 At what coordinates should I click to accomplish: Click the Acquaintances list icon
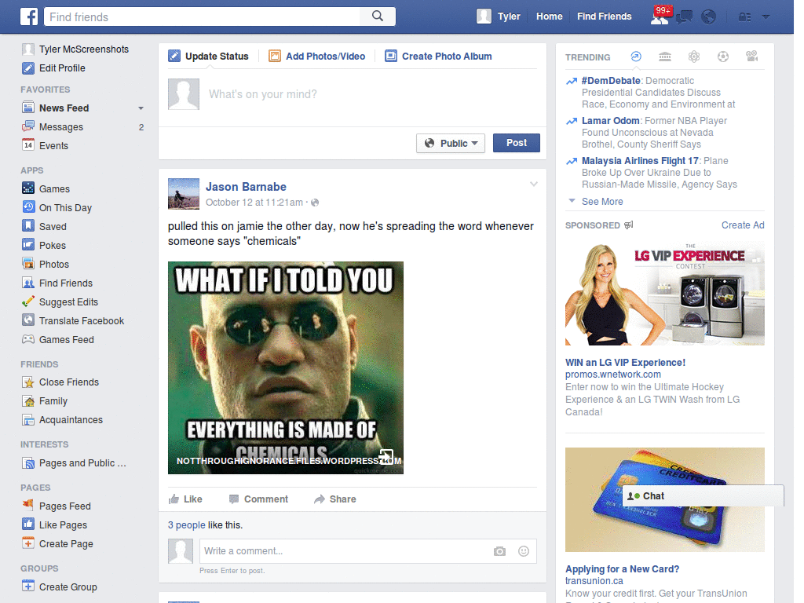pyautogui.click(x=28, y=420)
